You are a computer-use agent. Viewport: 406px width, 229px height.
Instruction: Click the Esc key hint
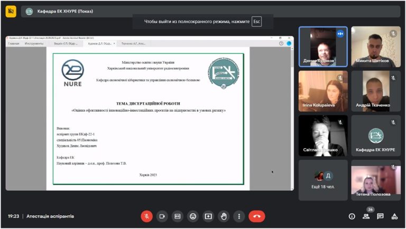[x=256, y=22]
